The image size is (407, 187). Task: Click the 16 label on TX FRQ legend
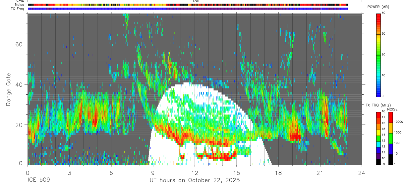tap(383, 123)
